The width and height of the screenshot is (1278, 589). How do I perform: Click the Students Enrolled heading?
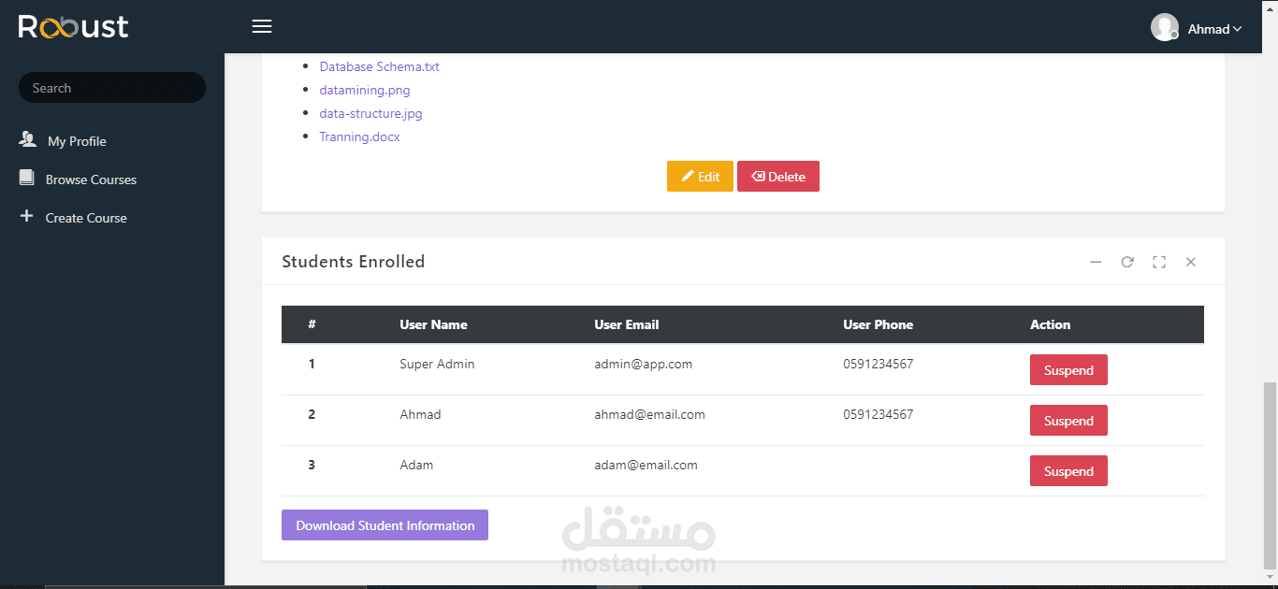coord(354,262)
